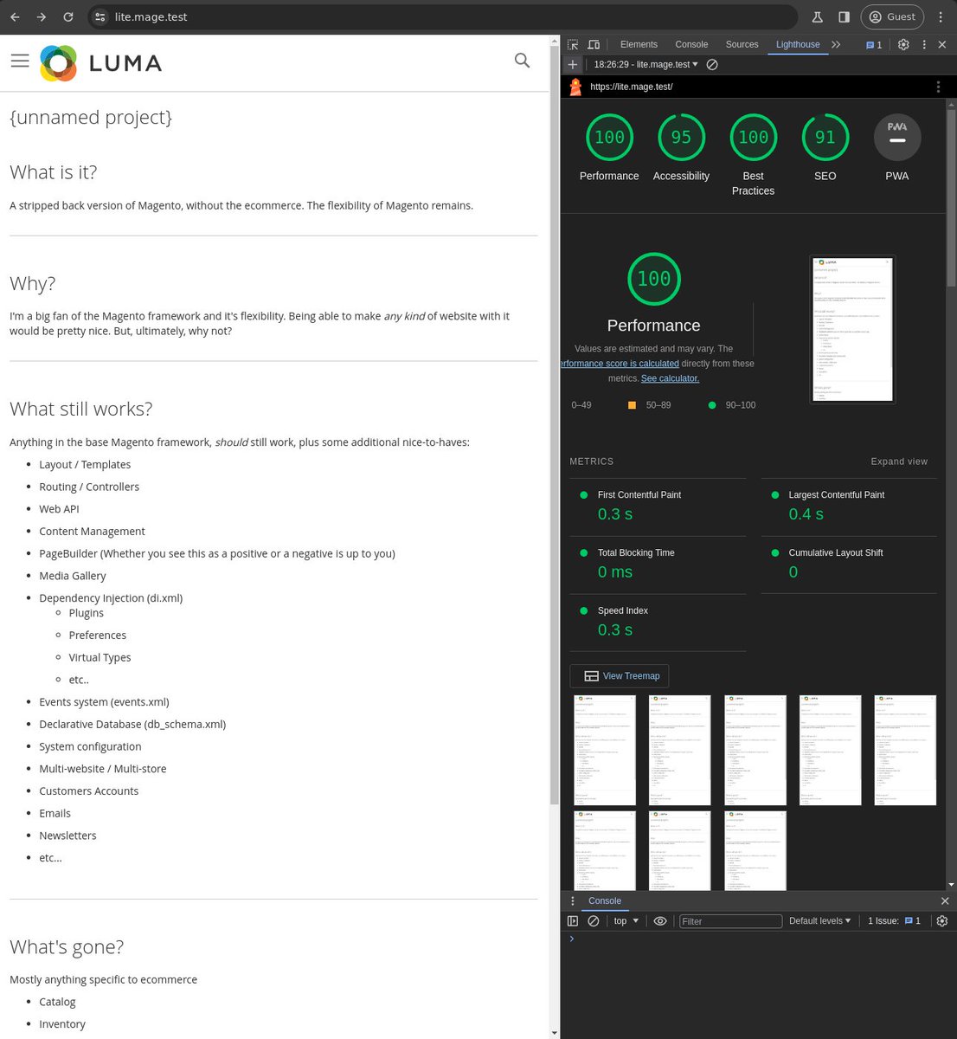The width and height of the screenshot is (957, 1039).
Task: Open DevTools settings gear
Action: tap(903, 44)
